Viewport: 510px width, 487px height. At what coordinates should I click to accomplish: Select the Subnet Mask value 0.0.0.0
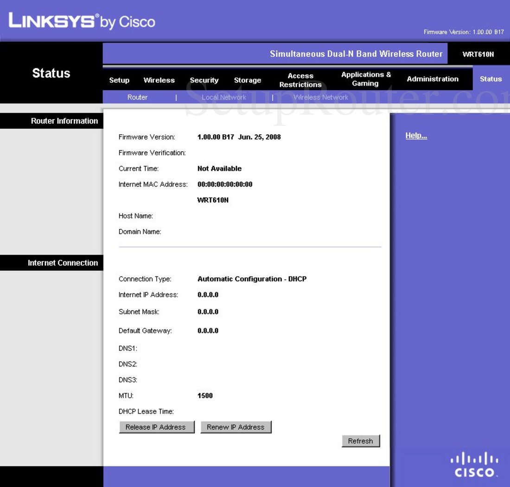point(208,312)
